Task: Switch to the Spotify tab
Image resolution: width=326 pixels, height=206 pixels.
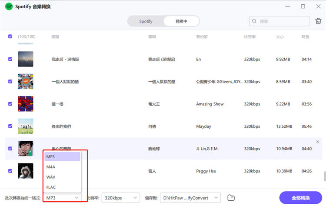Action: [146, 21]
